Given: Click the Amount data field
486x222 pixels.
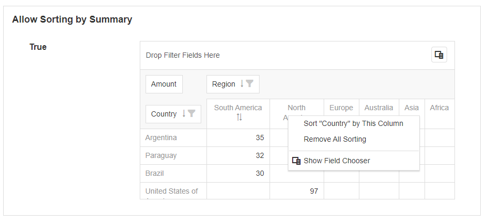Looking at the screenshot, I should tap(164, 84).
